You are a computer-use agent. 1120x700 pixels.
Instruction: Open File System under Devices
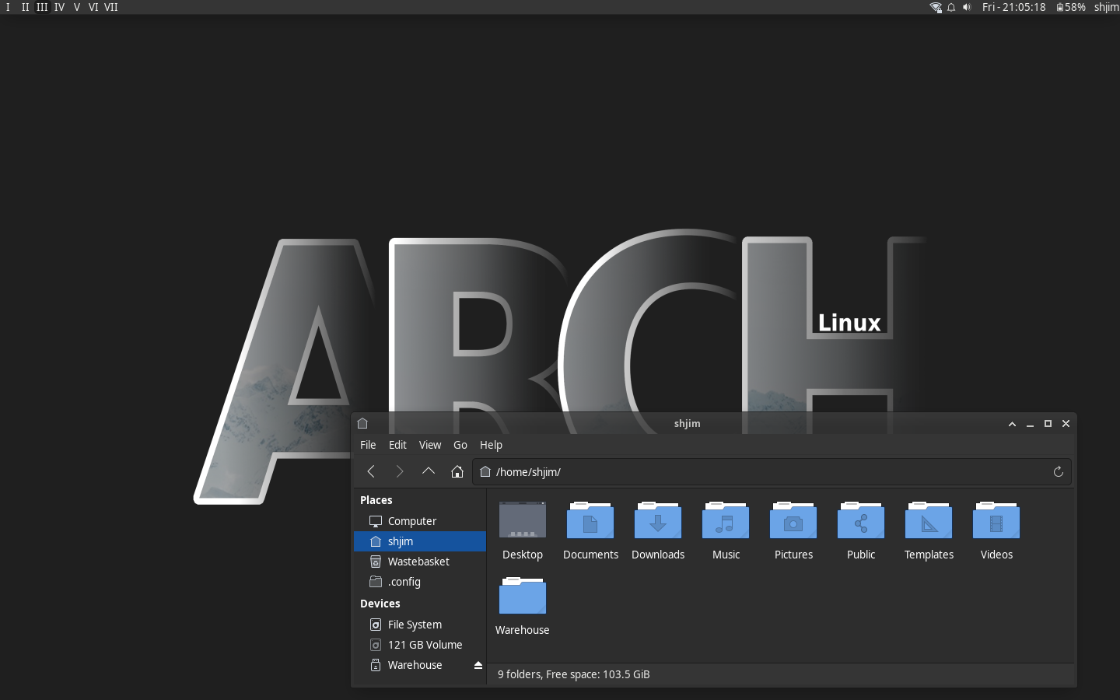coord(420,625)
